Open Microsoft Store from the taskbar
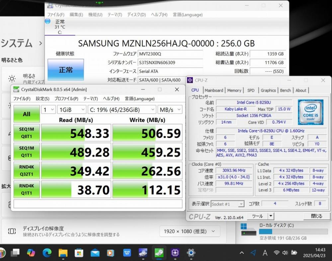The width and height of the screenshot is (332, 261). click(79, 252)
